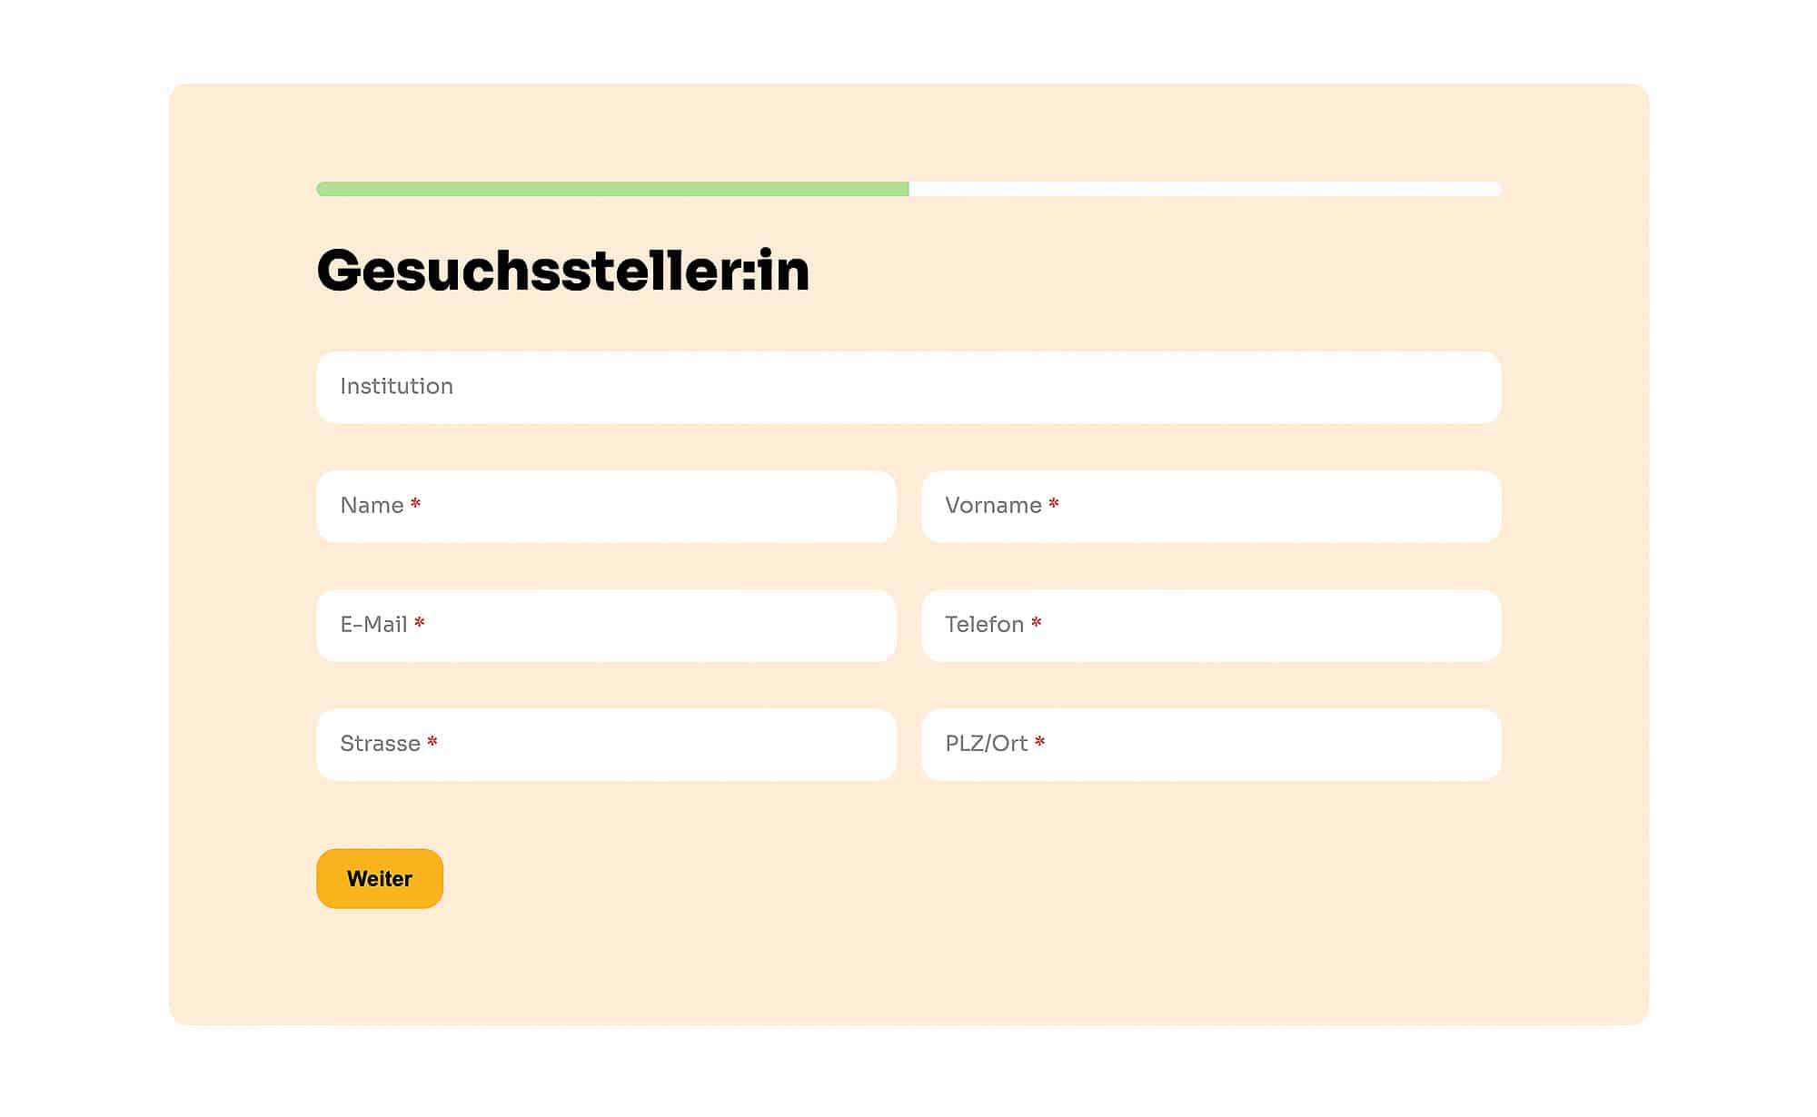Click into the E-Mail field
Viewport: 1817px width, 1117px height.
tap(606, 625)
